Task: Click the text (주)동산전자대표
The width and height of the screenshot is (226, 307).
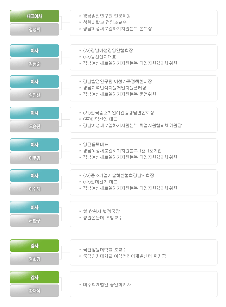Action: pyautogui.click(x=100, y=57)
